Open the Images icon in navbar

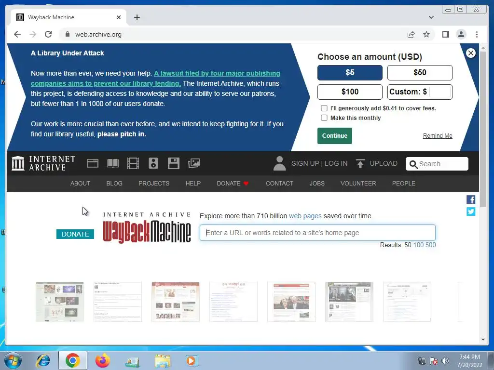[x=194, y=163]
